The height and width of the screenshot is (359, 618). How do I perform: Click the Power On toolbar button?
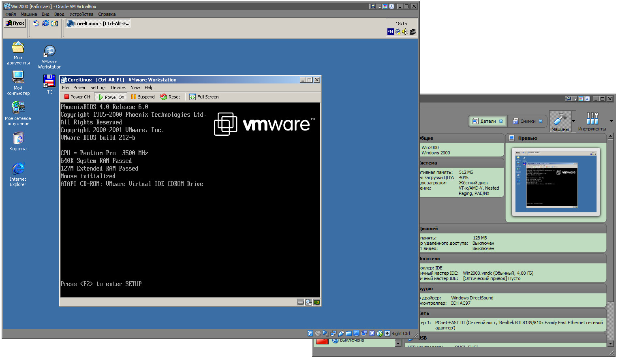111,97
